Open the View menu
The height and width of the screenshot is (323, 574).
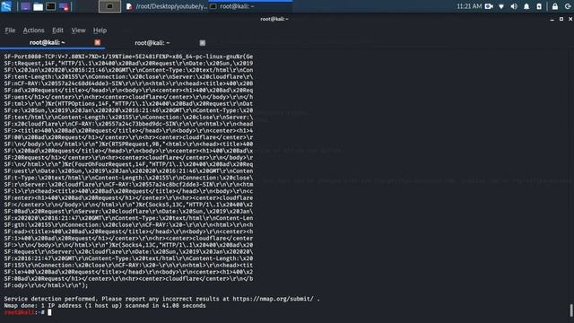tap(78, 31)
